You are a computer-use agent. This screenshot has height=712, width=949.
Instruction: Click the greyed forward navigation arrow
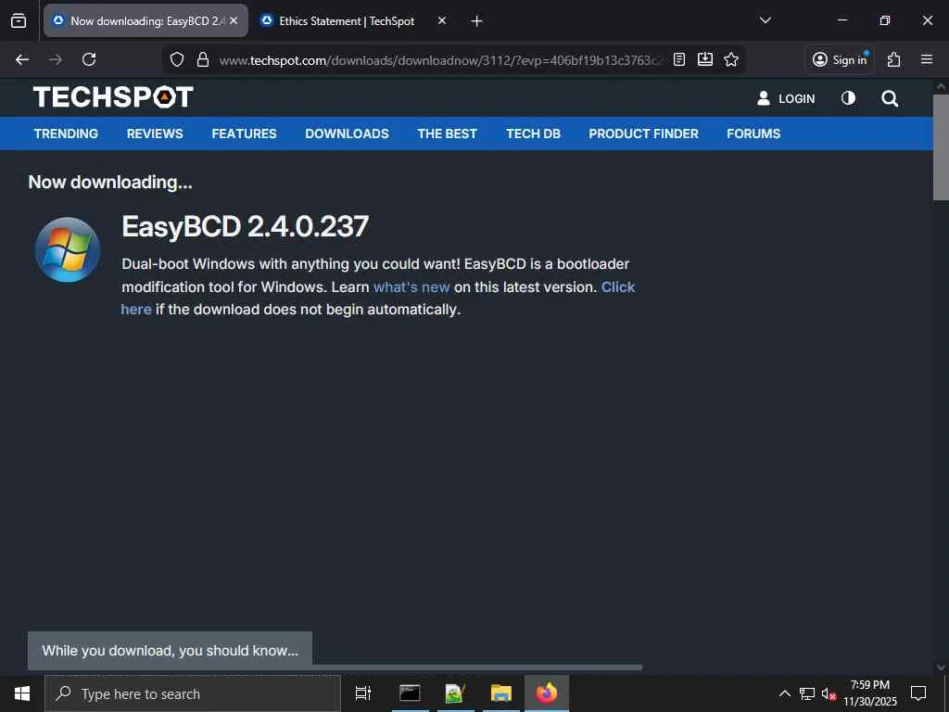(x=56, y=59)
